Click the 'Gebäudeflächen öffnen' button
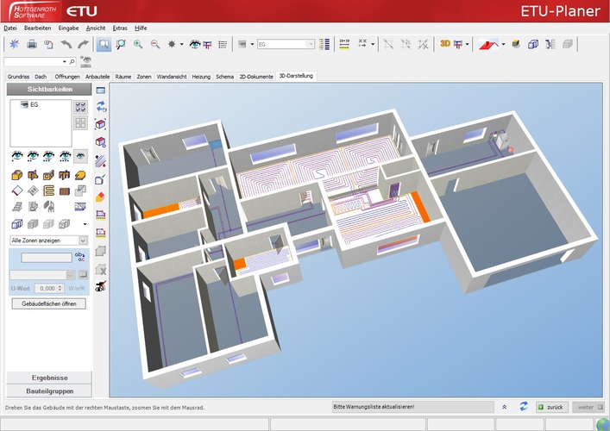This screenshot has height=431, width=610. (x=48, y=303)
